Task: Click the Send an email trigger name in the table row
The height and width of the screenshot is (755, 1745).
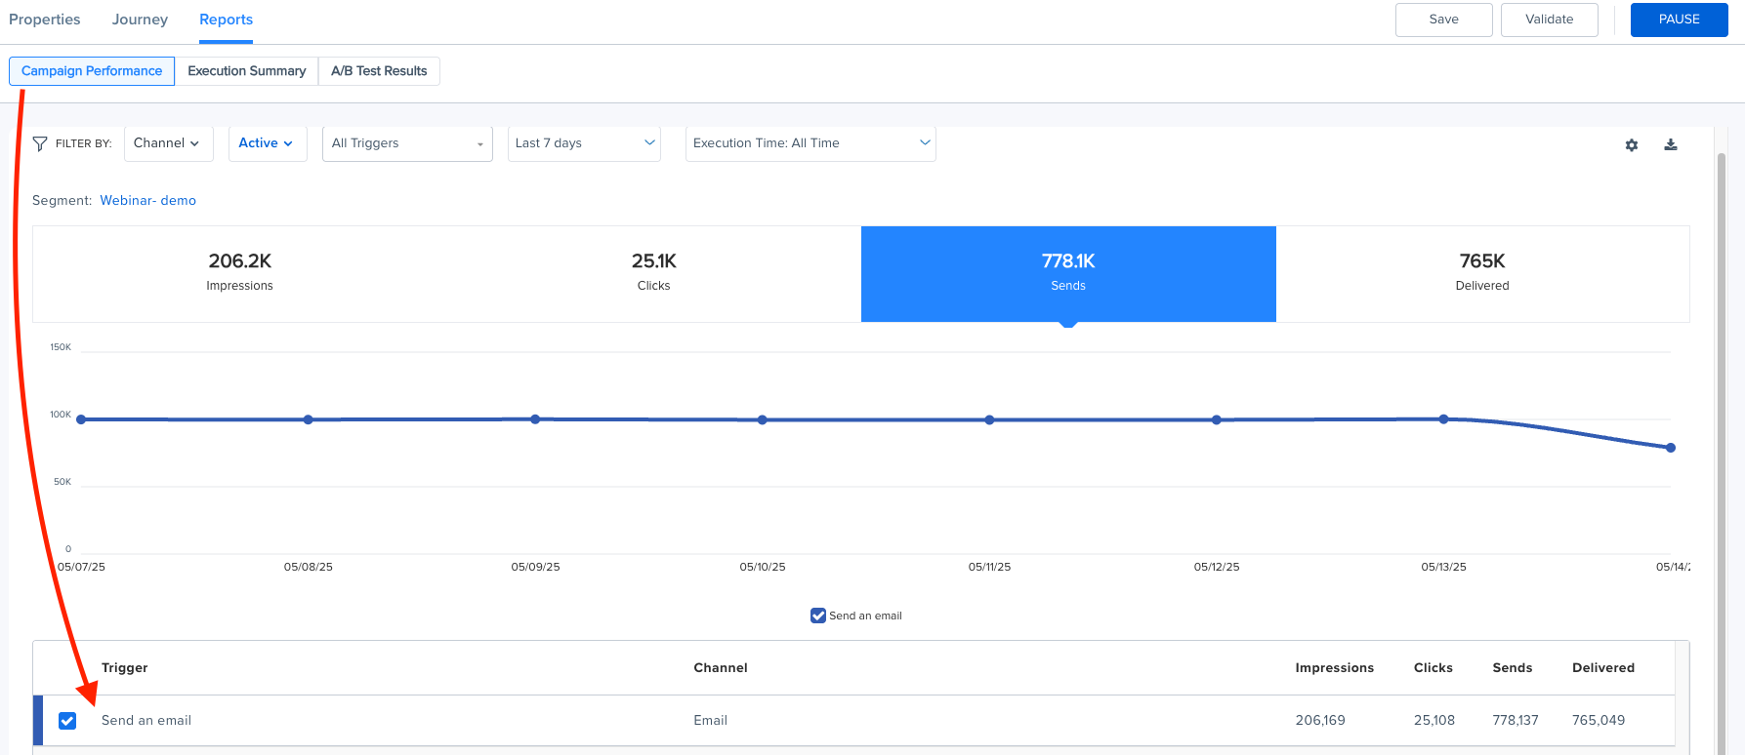Action: [x=146, y=721]
